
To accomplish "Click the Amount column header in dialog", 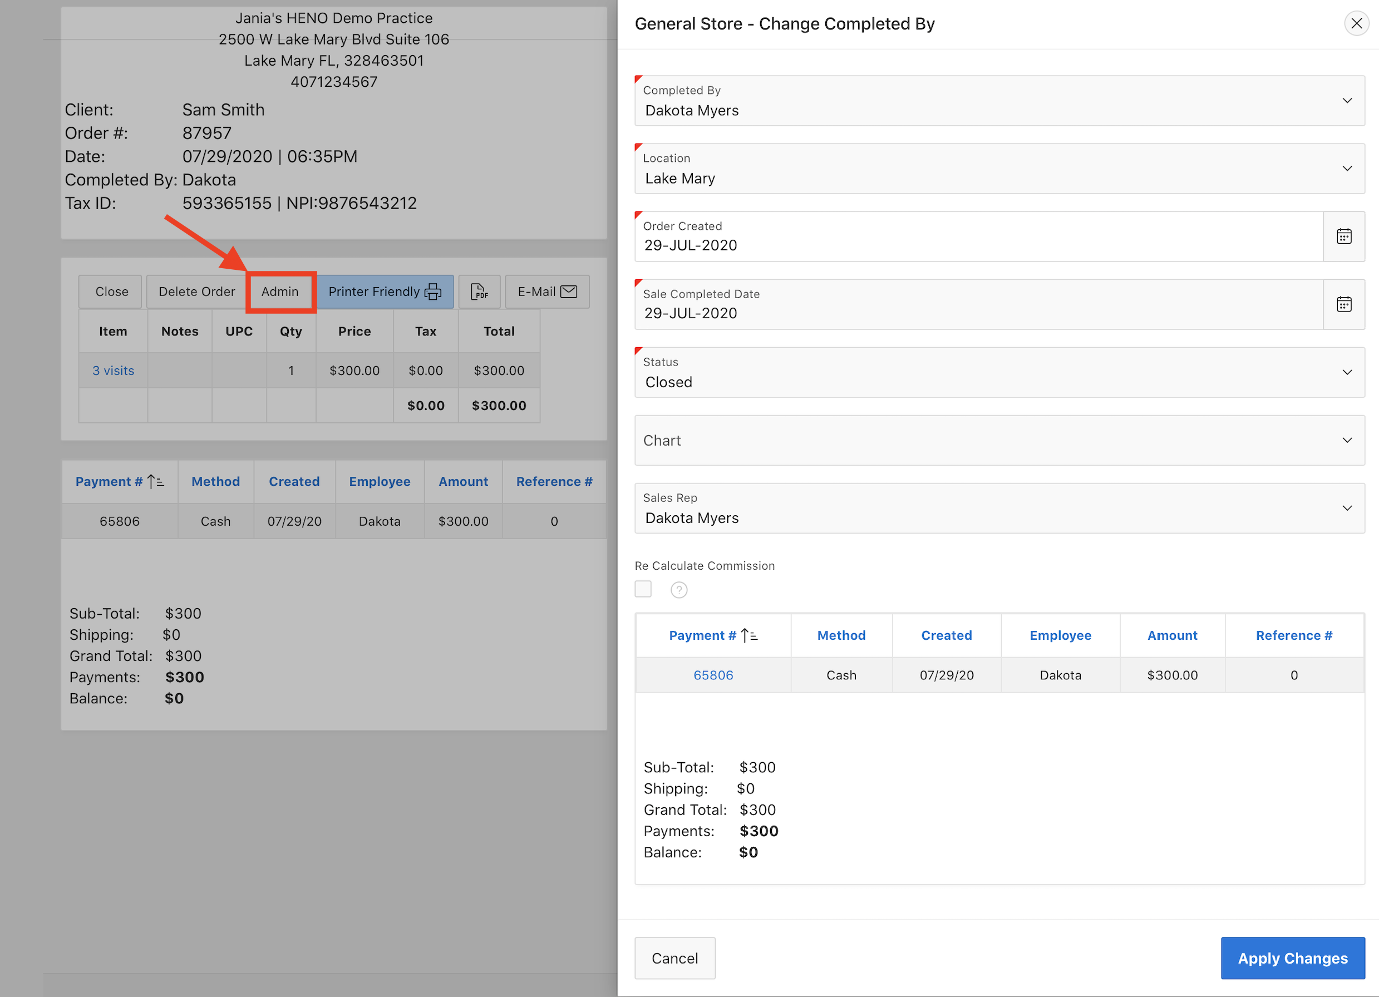I will point(1171,635).
